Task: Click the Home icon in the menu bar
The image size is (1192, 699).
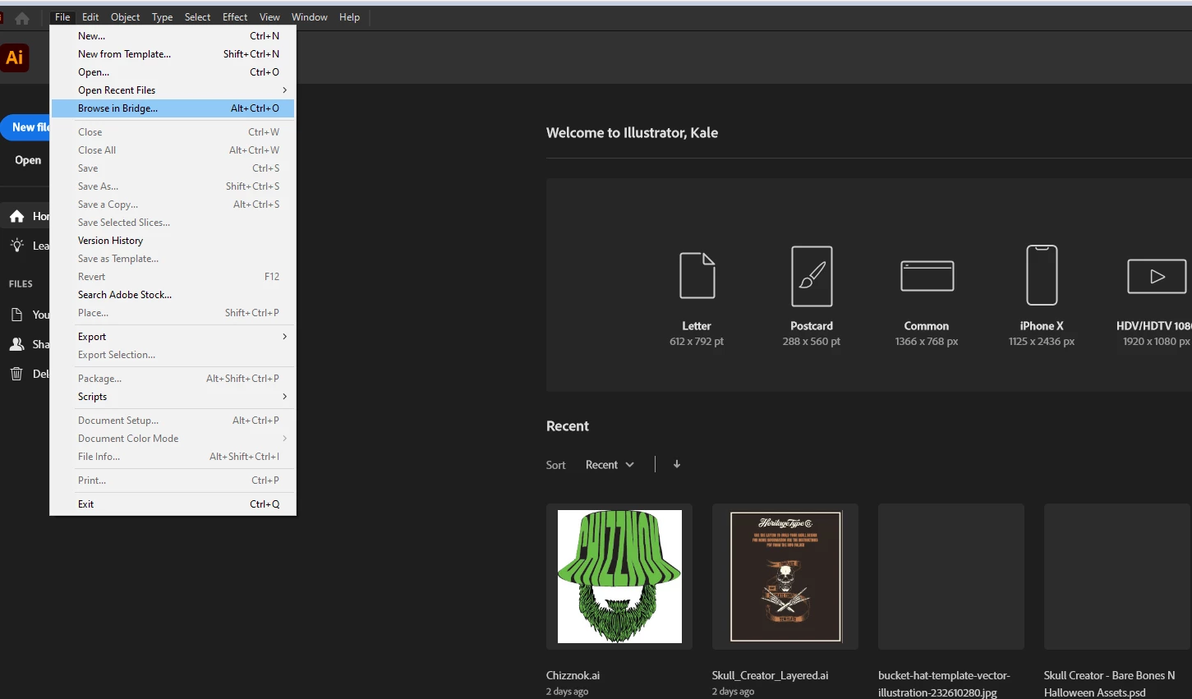Action: (22, 17)
